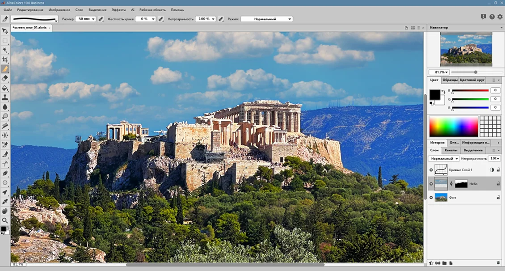Choose the Hand pan tool
Screen dimensions: 505x271
pos(5,211)
